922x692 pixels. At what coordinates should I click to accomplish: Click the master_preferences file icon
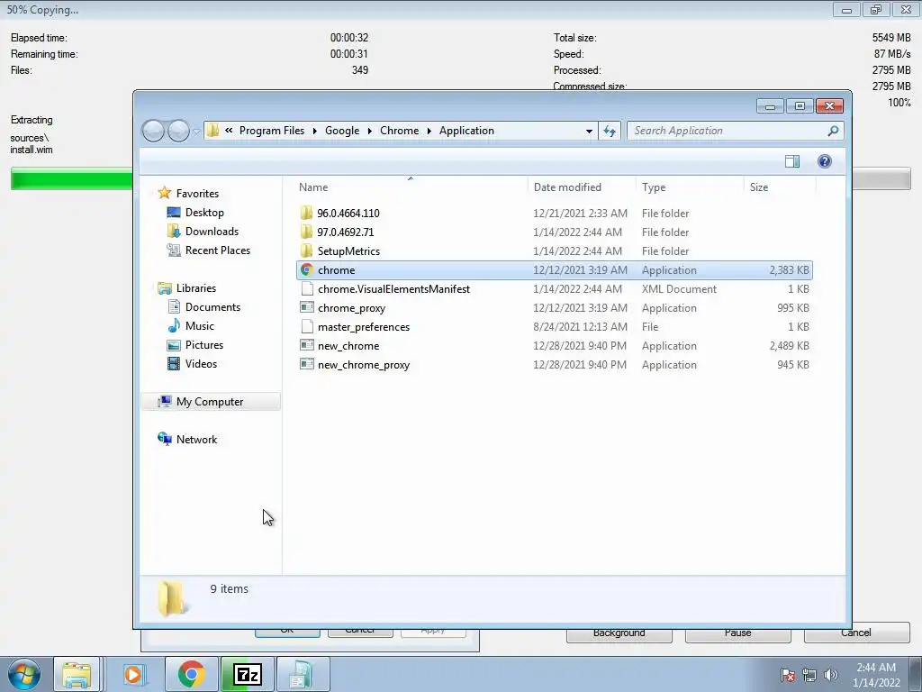(x=306, y=326)
